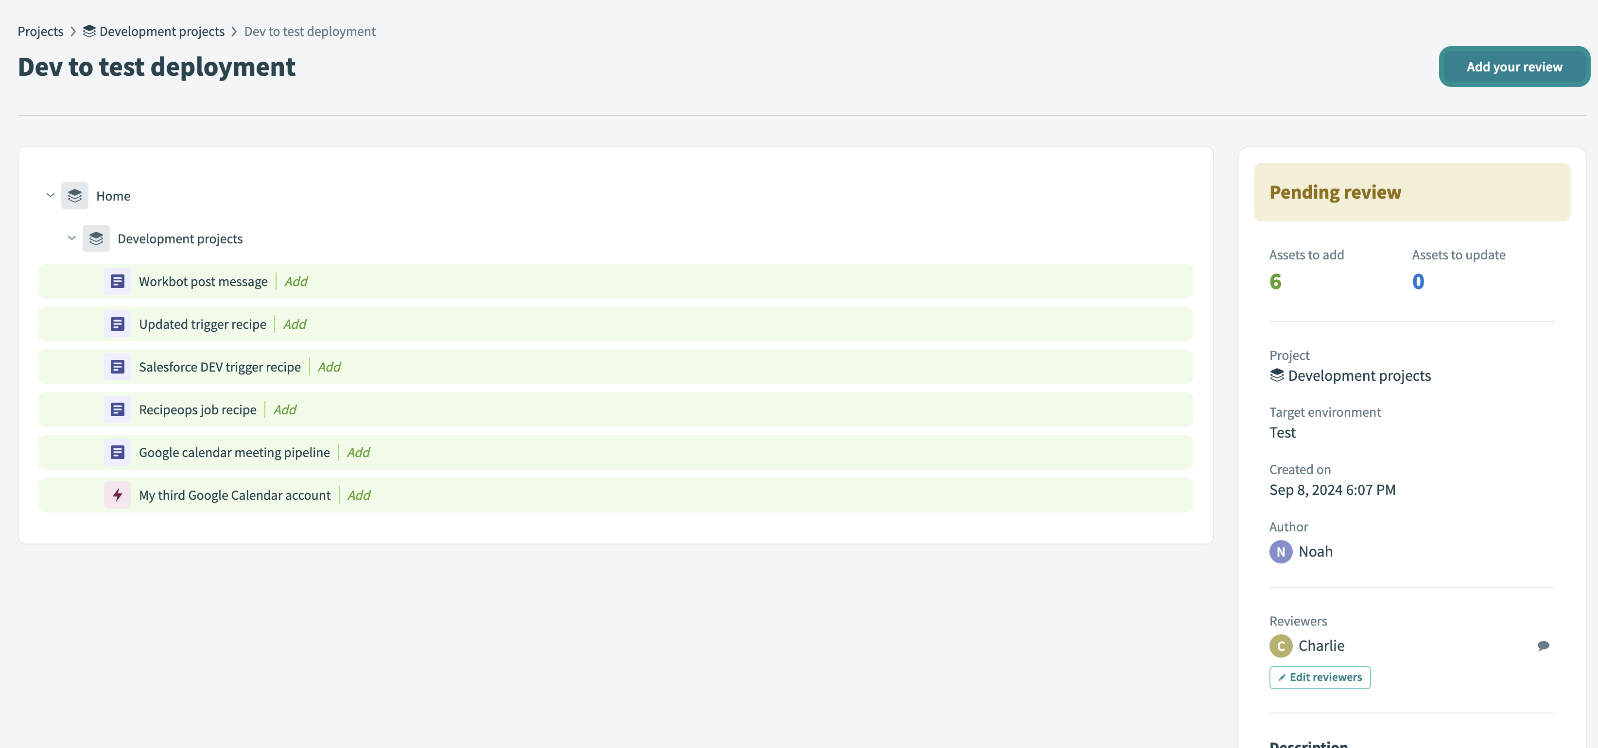1598x748 pixels.
Task: Open Development projects breadcrumb link
Action: click(161, 32)
